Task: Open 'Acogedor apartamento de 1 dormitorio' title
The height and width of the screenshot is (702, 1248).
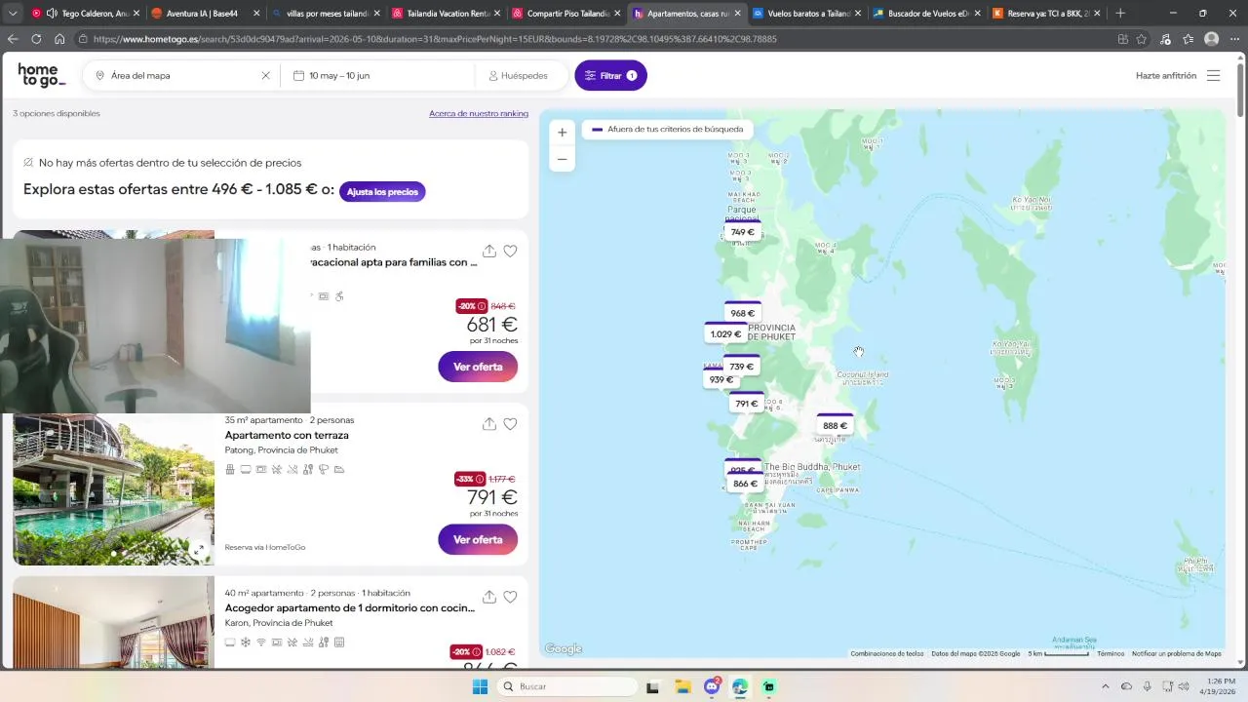Action: pyautogui.click(x=350, y=607)
